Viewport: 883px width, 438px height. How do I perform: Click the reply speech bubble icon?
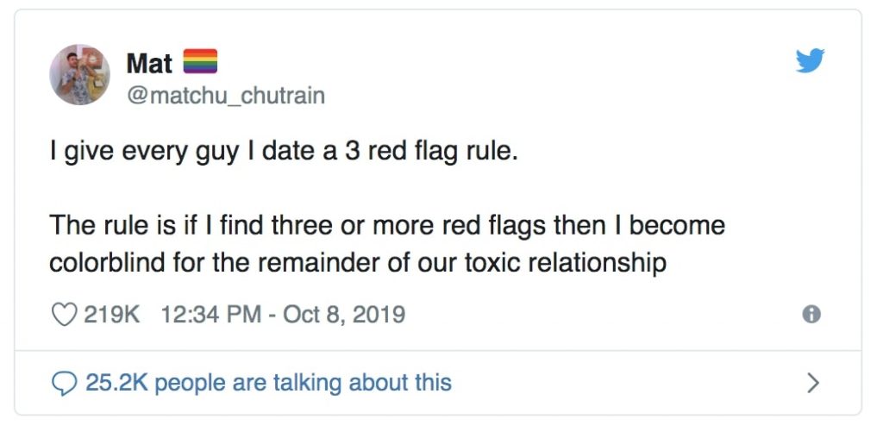pos(64,383)
